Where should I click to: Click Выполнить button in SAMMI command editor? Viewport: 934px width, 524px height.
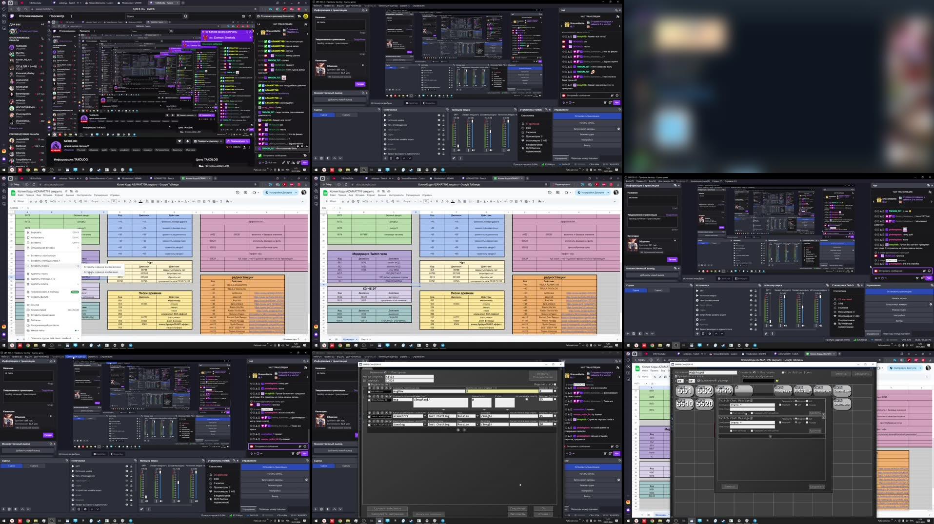point(517,514)
